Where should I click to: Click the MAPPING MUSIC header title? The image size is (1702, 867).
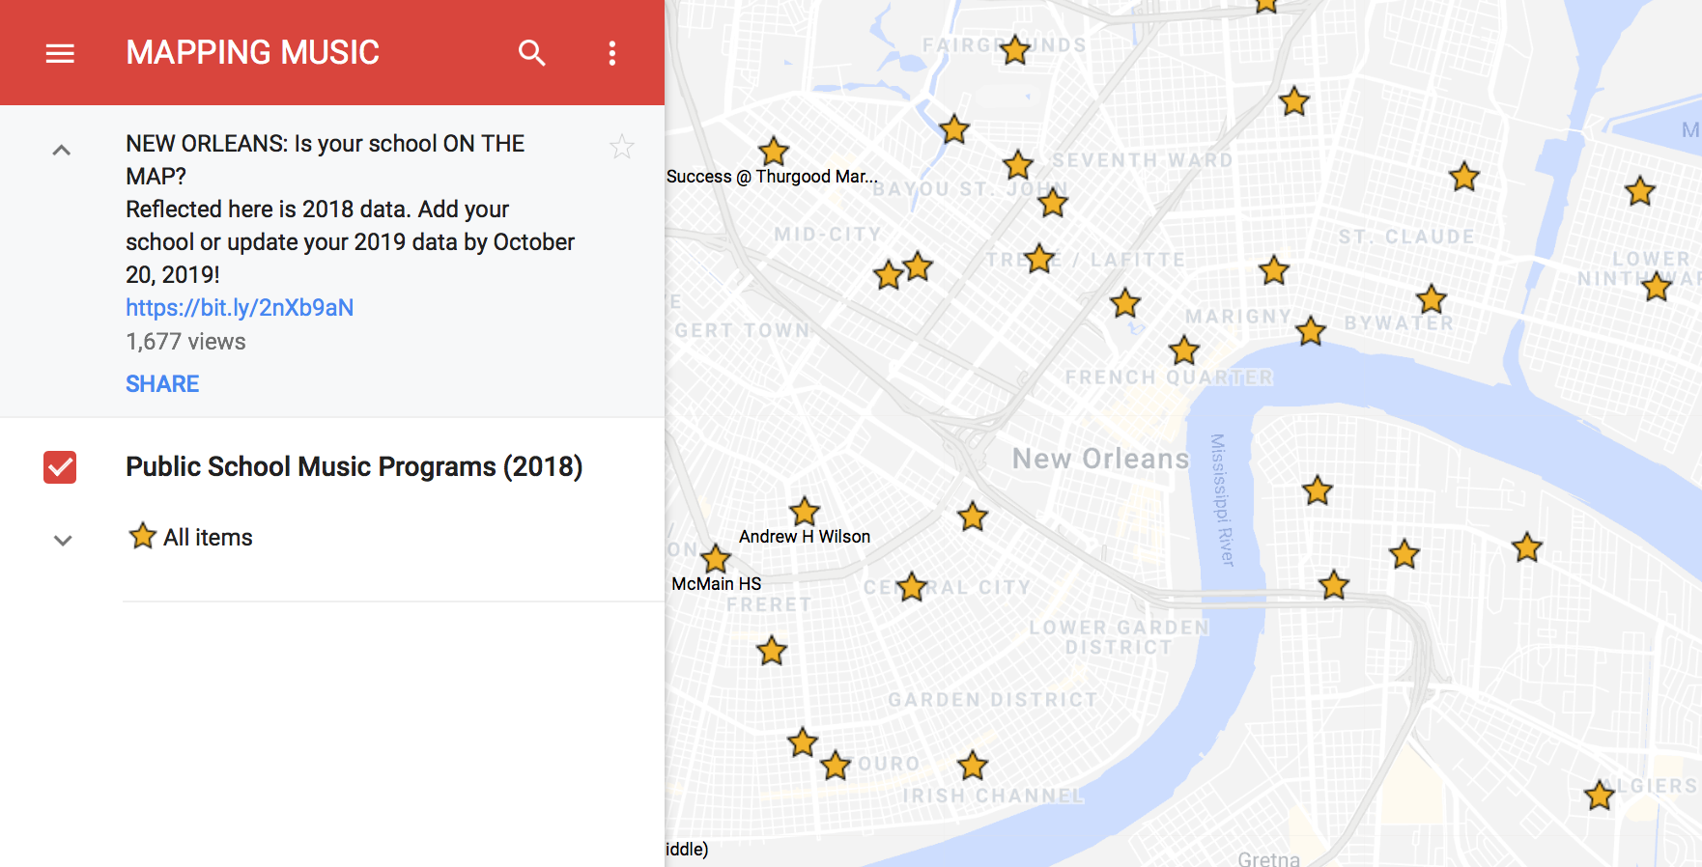(x=253, y=52)
